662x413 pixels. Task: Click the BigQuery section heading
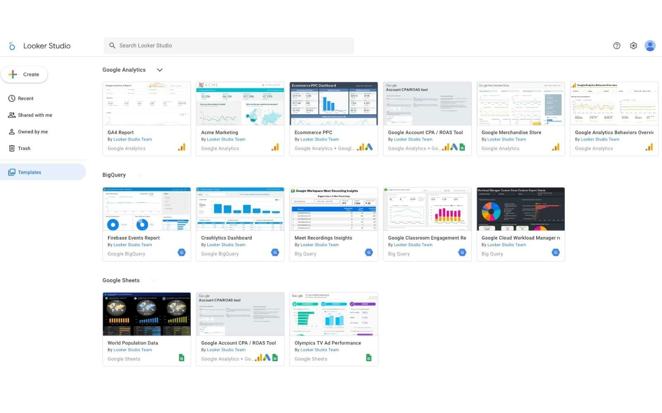click(114, 175)
